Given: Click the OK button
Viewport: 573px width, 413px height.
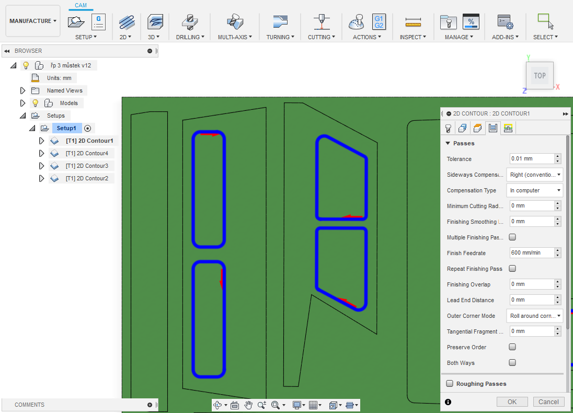Looking at the screenshot, I should click(x=512, y=402).
